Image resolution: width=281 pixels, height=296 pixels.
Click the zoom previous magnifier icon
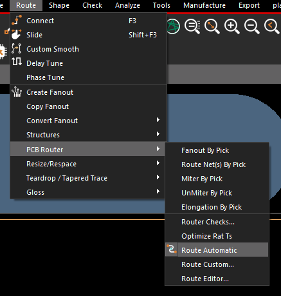272,26
